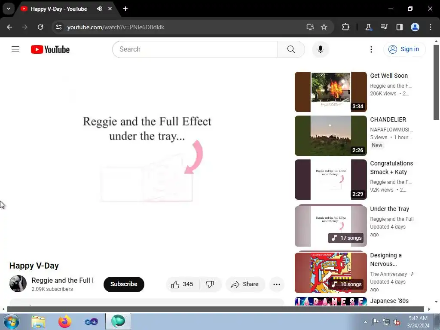The height and width of the screenshot is (330, 440).
Task: Open a new tab with plus button
Action: [x=125, y=9]
